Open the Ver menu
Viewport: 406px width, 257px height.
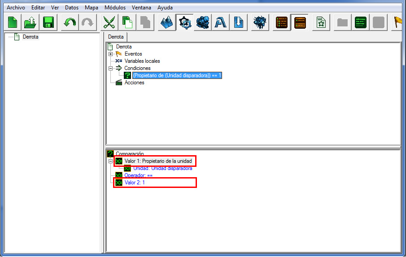[x=55, y=8]
